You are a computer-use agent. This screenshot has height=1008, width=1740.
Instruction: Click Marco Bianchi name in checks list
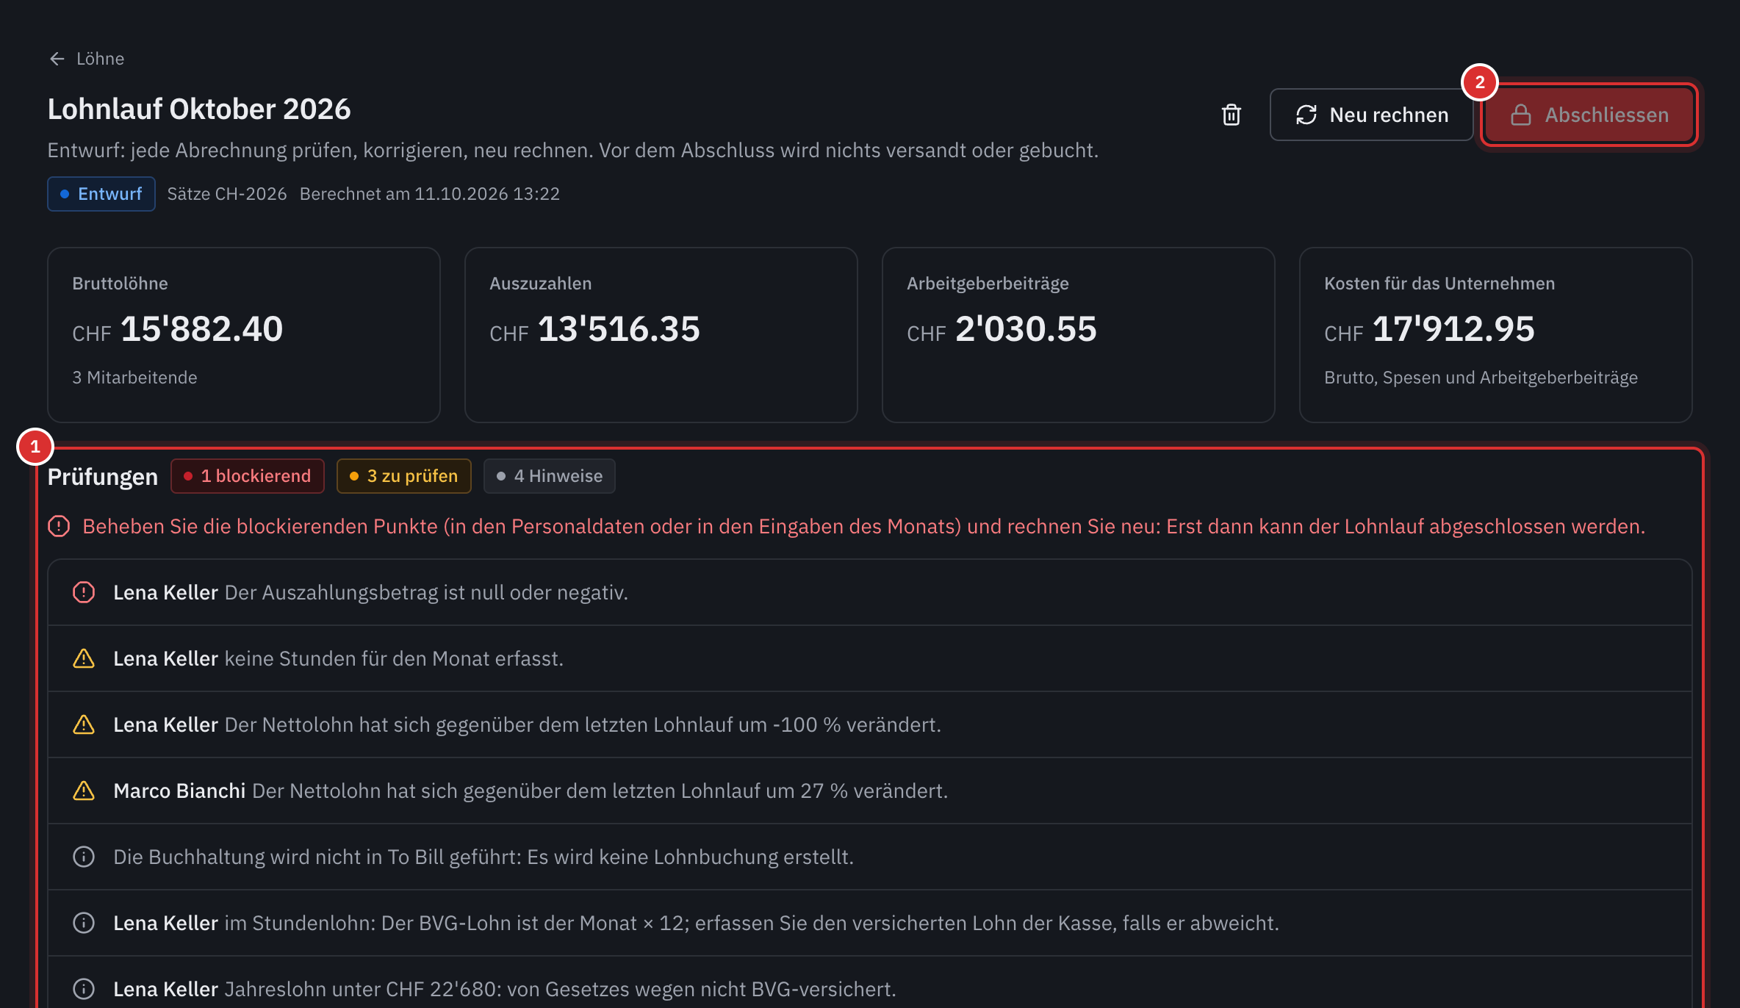click(179, 791)
